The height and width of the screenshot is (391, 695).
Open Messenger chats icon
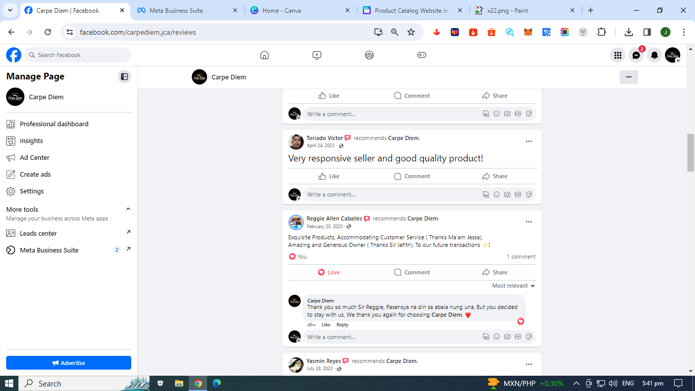636,55
